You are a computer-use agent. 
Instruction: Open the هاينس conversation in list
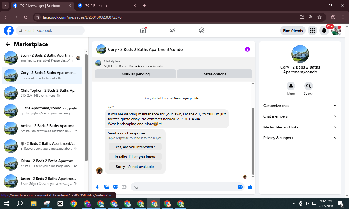point(42,110)
